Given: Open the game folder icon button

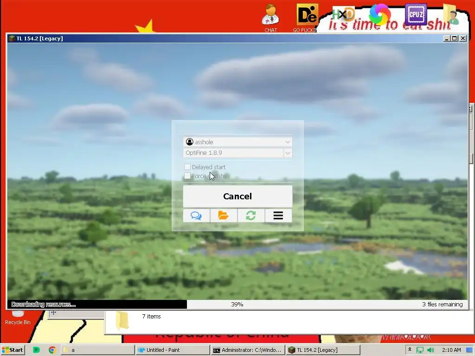Looking at the screenshot, I should pyautogui.click(x=223, y=216).
